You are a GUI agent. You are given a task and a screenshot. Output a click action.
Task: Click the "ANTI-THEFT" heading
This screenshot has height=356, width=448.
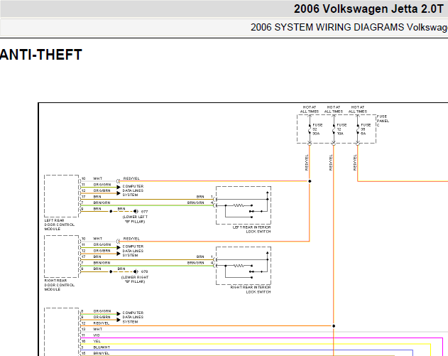pyautogui.click(x=41, y=55)
